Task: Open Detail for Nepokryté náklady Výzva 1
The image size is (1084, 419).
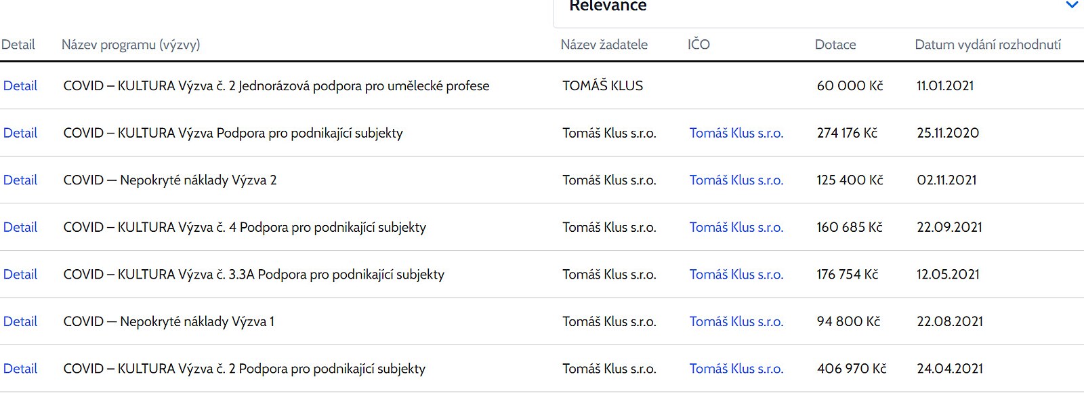Action: [x=20, y=321]
